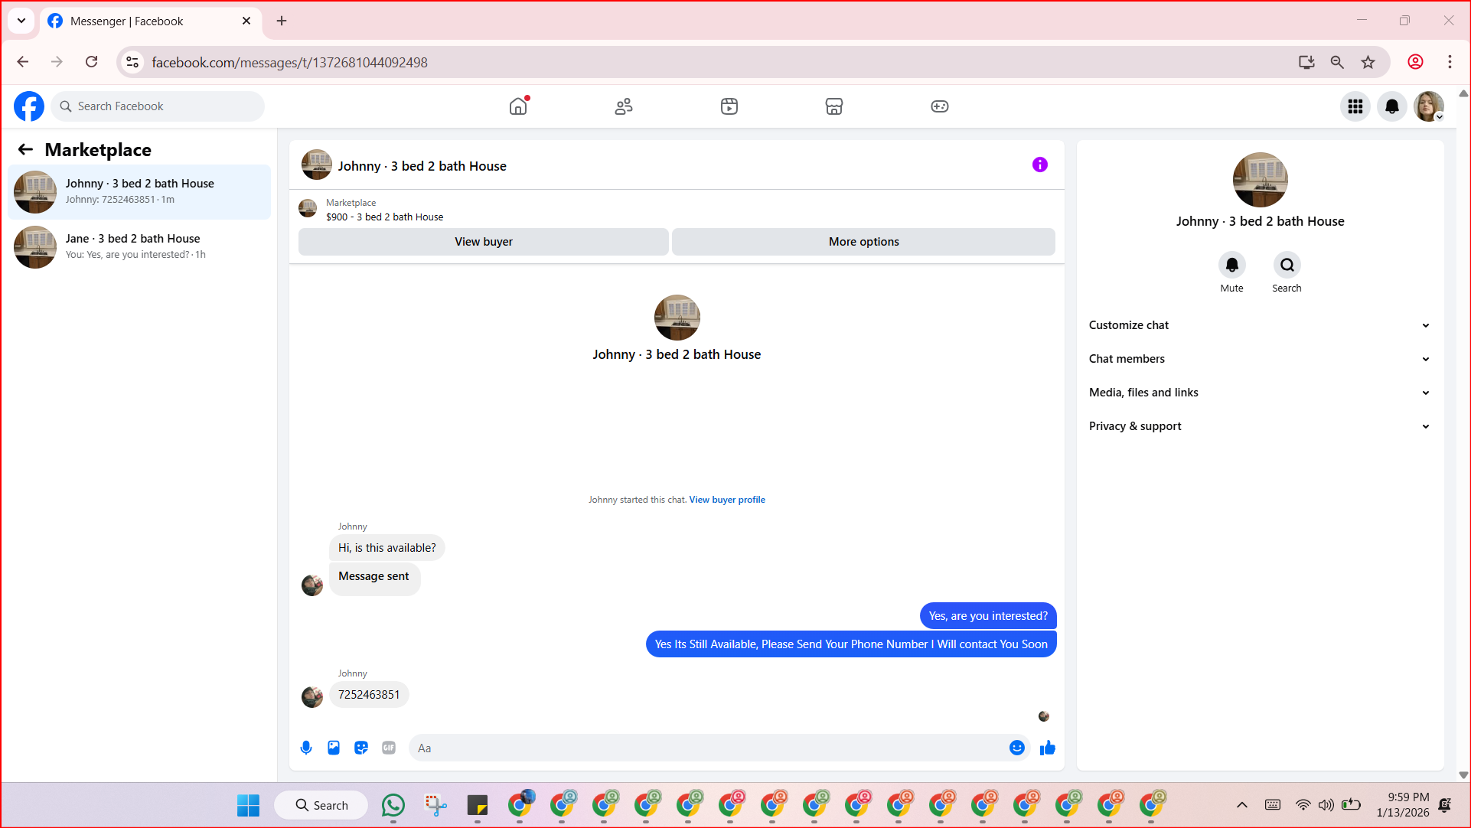Click the purple conversation info icon
This screenshot has width=1471, height=828.
tap(1039, 165)
